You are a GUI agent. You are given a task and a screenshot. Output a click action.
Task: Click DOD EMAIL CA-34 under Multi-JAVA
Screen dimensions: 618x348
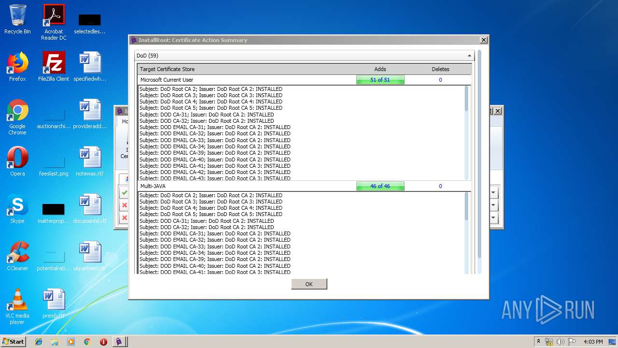[x=215, y=253]
